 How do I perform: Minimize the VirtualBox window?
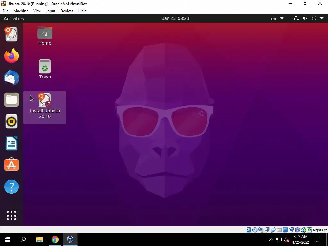coord(291,3)
